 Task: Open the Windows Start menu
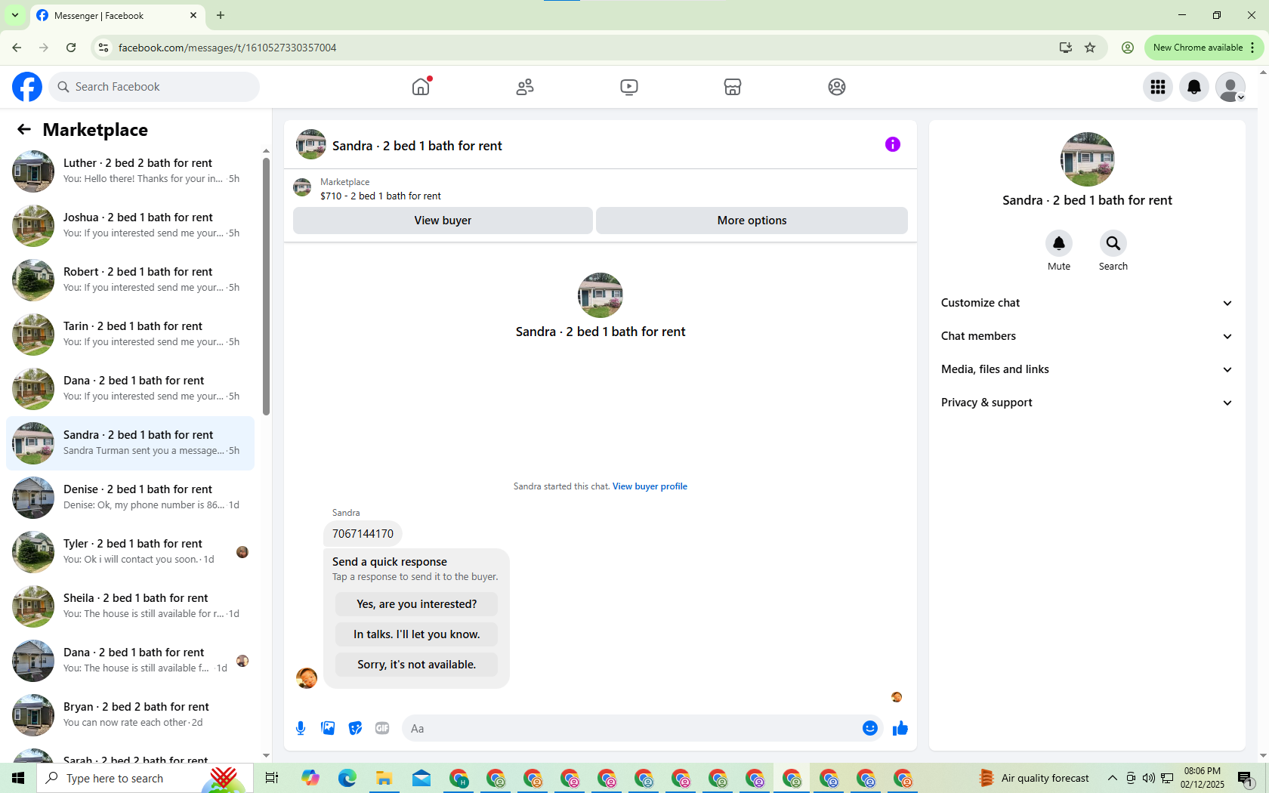[x=18, y=778]
